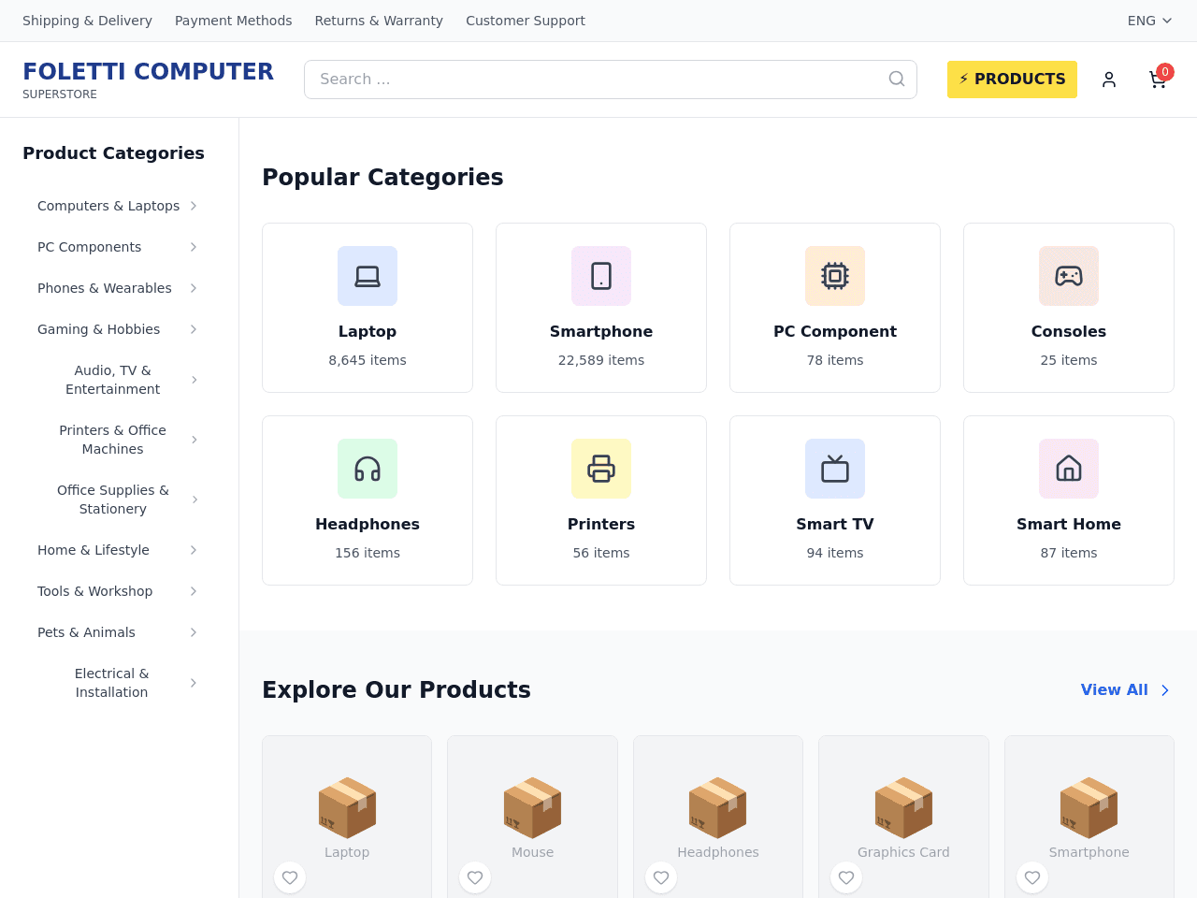The image size is (1197, 898).
Task: Click '87 items' under Smart Home
Action: [1069, 553]
